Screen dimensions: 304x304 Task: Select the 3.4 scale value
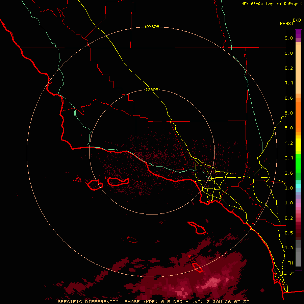(289, 158)
